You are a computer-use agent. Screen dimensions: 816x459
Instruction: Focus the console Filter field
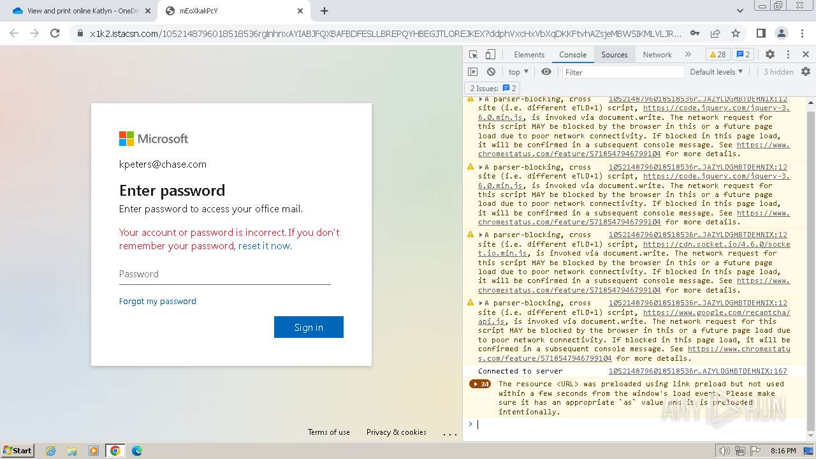(x=623, y=72)
